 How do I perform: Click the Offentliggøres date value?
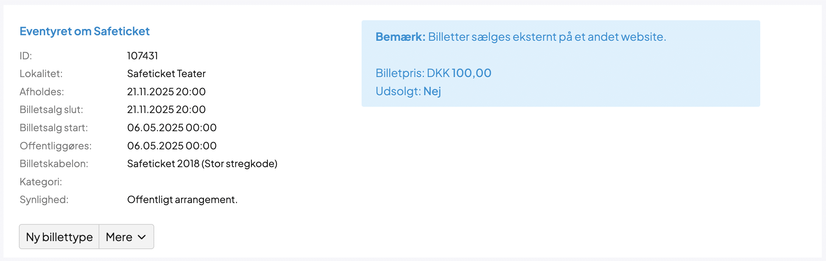click(172, 146)
